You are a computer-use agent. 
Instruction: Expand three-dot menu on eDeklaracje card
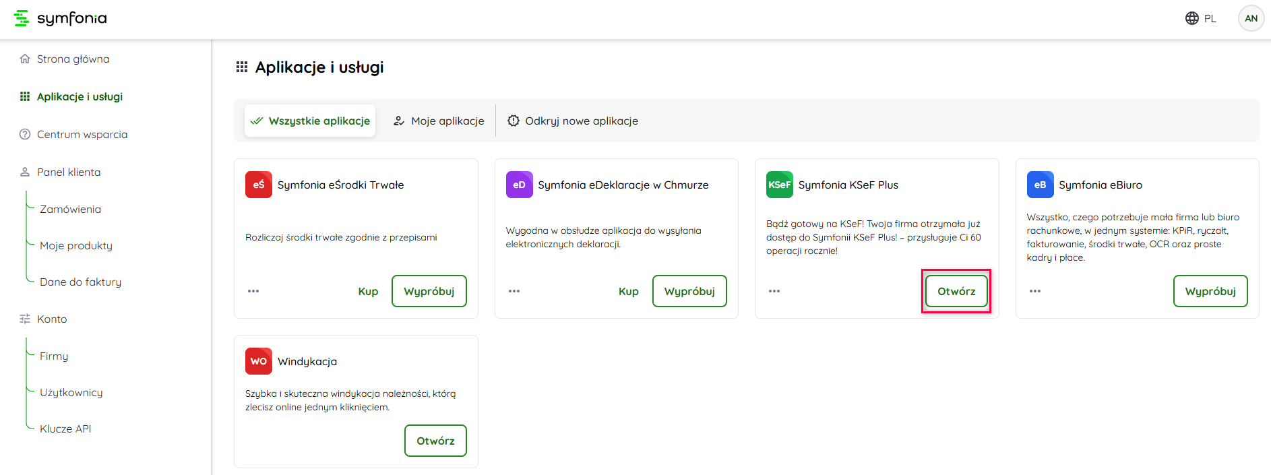(514, 291)
